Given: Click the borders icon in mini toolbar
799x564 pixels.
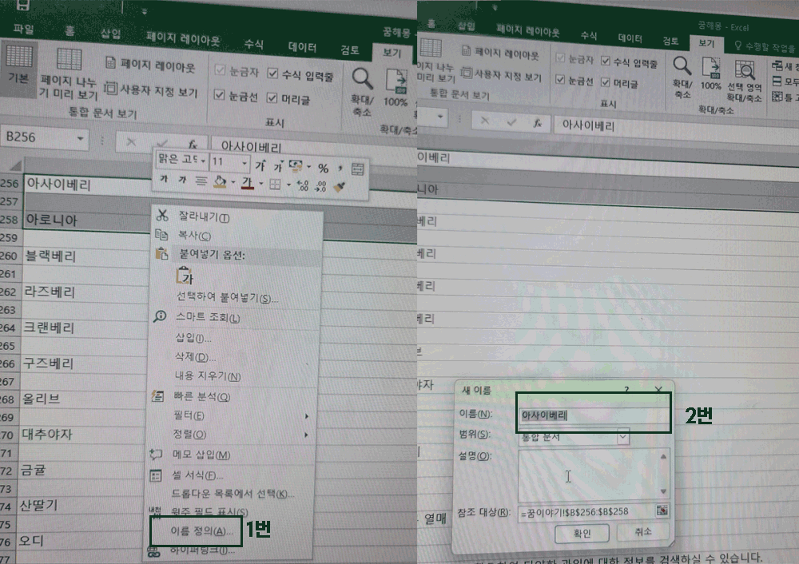Looking at the screenshot, I should pyautogui.click(x=275, y=185).
